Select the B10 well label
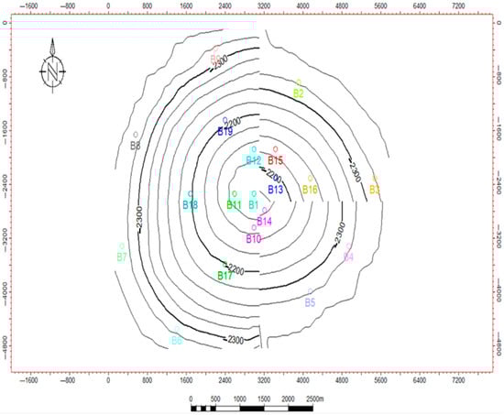Image resolution: width=504 pixels, height=415 pixels. click(253, 239)
